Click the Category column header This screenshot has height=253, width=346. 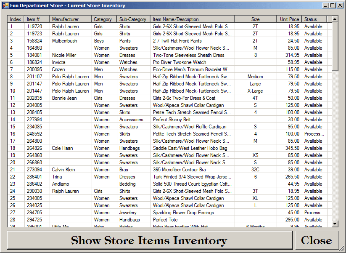point(104,19)
